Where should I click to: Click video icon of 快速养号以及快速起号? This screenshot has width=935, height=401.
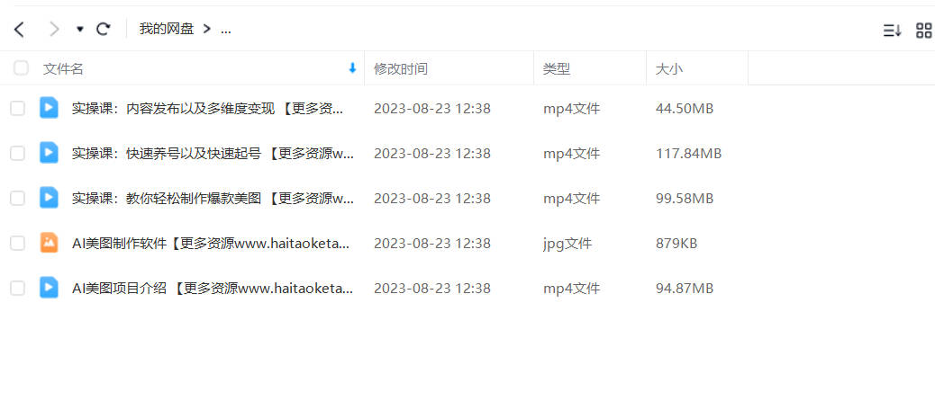click(49, 153)
